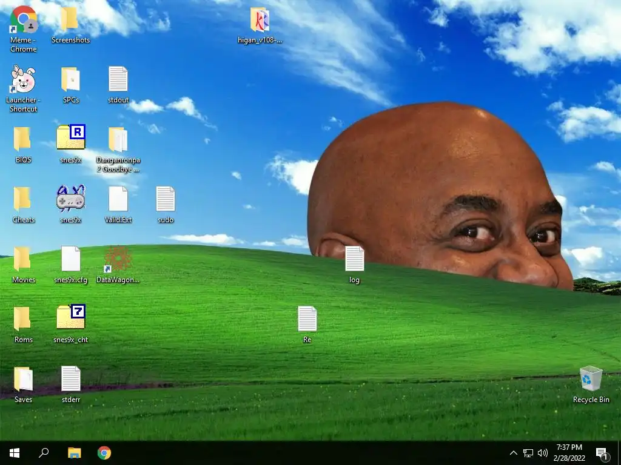621x465 pixels.
Task: Open network status tray icon
Action: 528,453
